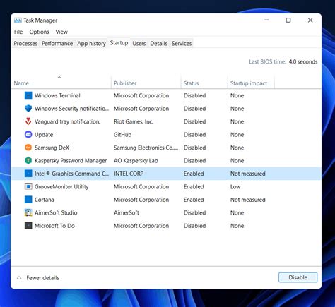Select Vanguard tray notification entry name

coord(67,121)
